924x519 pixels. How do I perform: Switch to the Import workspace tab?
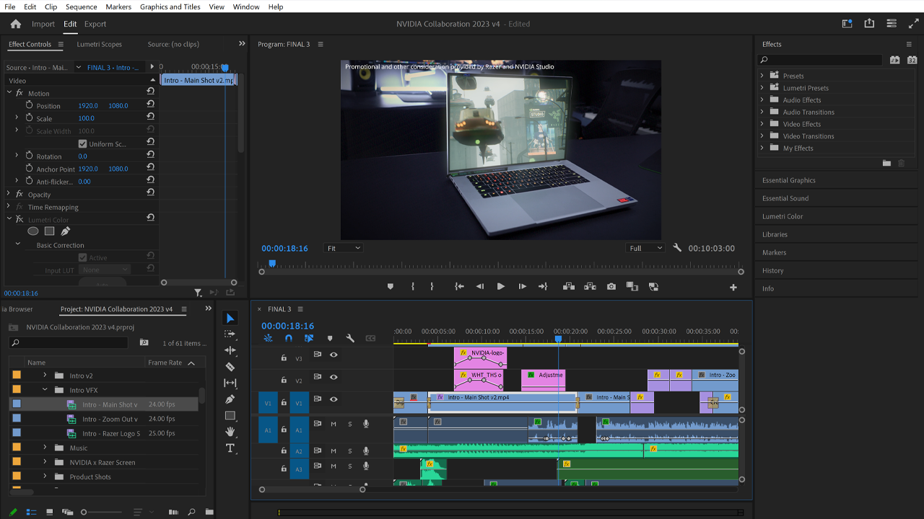pos(43,24)
